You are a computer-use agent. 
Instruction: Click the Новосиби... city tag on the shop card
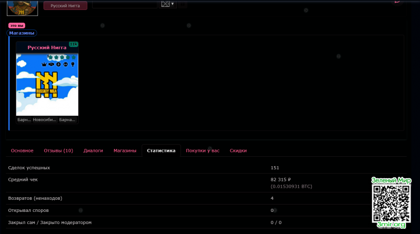[x=44, y=119]
